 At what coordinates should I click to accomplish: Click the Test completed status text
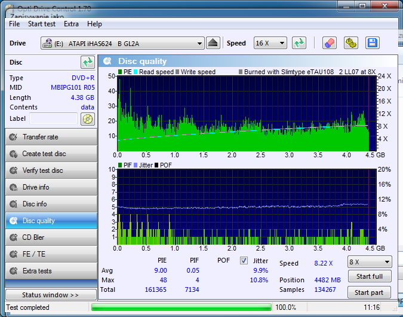tap(27, 307)
